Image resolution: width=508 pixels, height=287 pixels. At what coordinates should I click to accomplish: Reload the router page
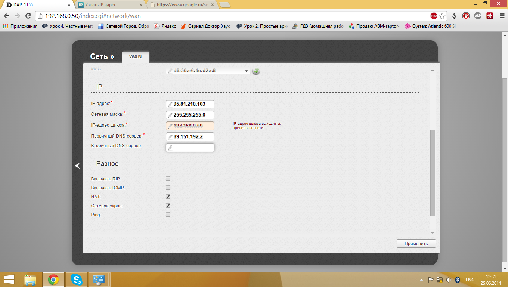coord(28,16)
